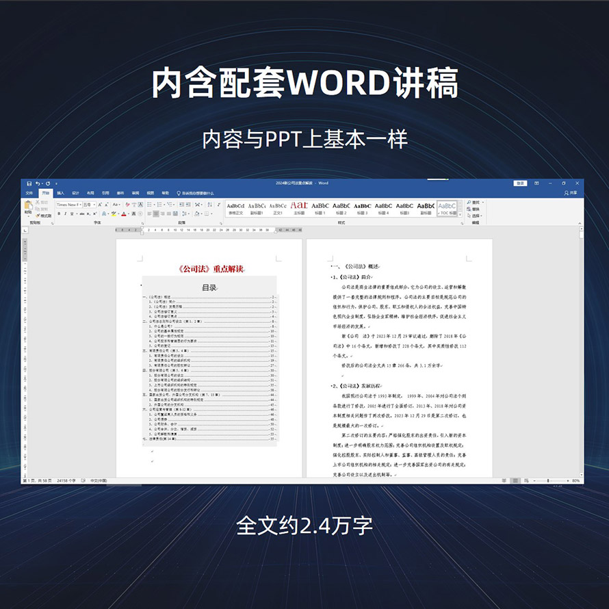The image size is (609, 609).
Task: Toggle bold formatting
Action: point(59,213)
